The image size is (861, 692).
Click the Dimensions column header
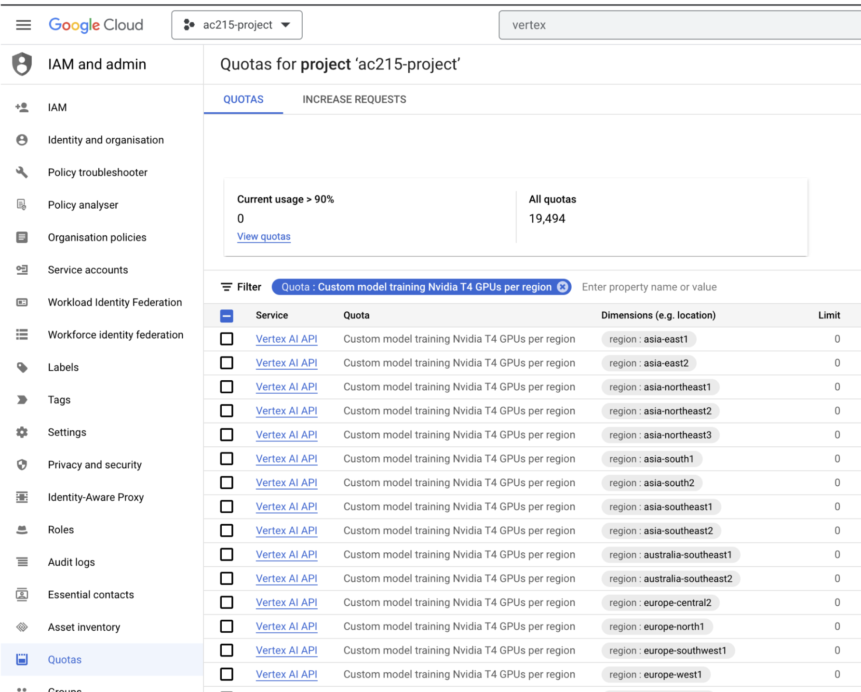tap(658, 315)
